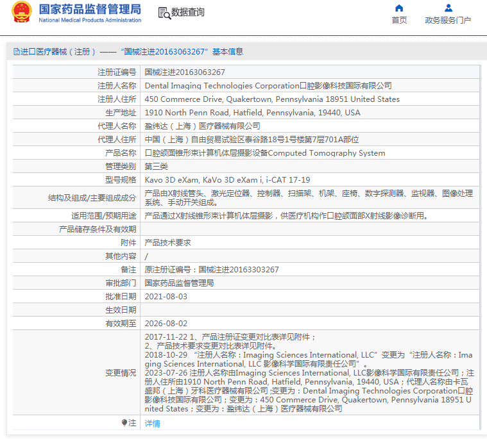487x439 pixels.
Task: Click the 注册人住所 row label
Action: 117,99
